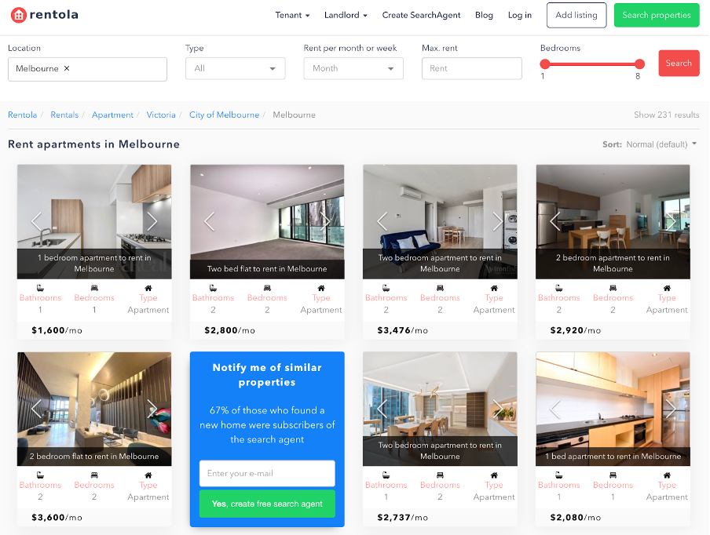Click the maximum bedrooms slider handle
This screenshot has height=535, width=710.
639,64
